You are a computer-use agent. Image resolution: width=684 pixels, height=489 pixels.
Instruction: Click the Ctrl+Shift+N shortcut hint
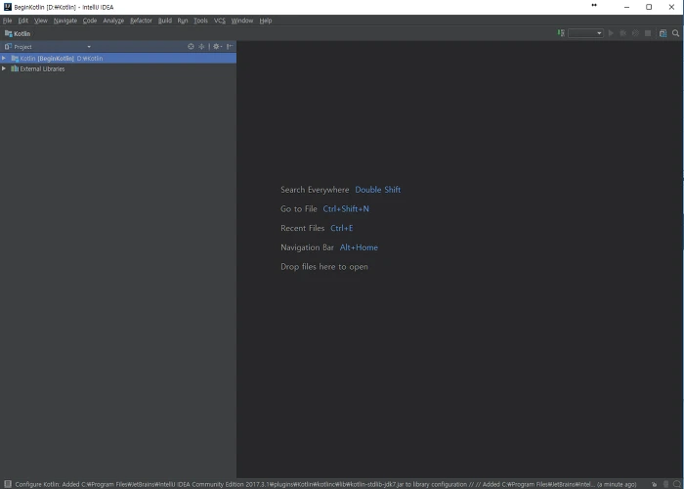click(x=346, y=208)
